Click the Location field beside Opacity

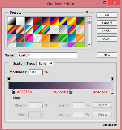click(x=78, y=105)
